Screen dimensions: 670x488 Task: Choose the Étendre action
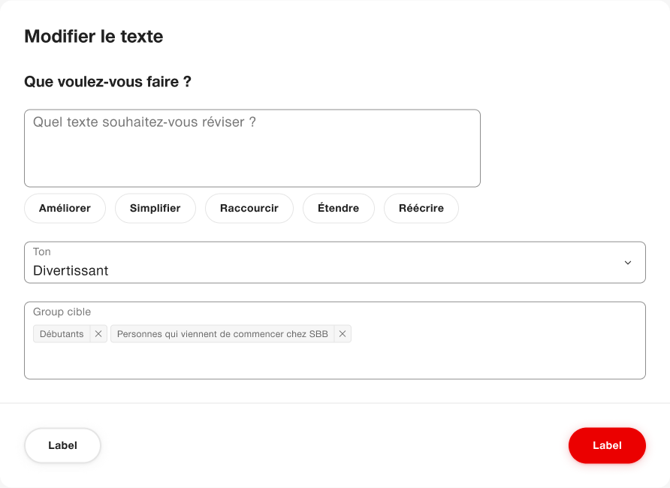(338, 208)
